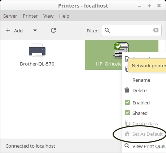Click the Set As Default home icon
Image resolution: width=166 pixels, height=153 pixels.
[127, 134]
